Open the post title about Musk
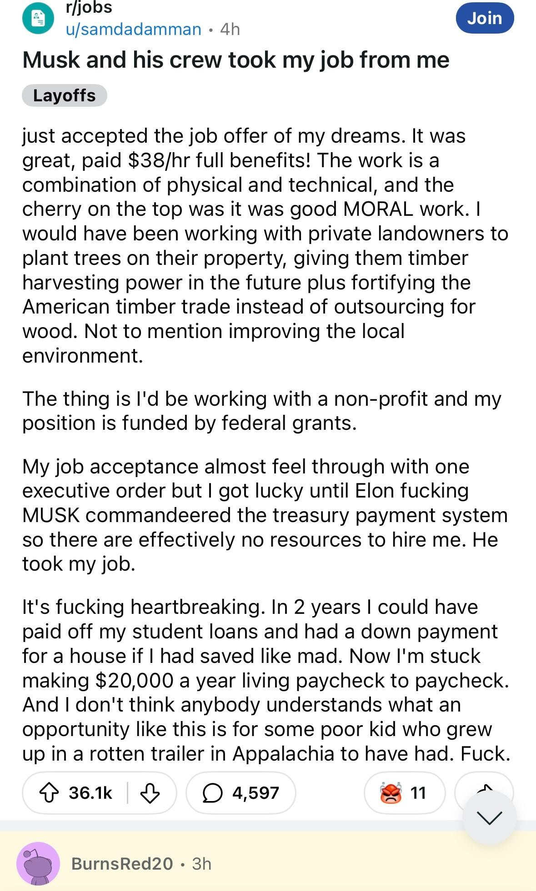Image resolution: width=536 pixels, height=891 pixels. tap(236, 60)
